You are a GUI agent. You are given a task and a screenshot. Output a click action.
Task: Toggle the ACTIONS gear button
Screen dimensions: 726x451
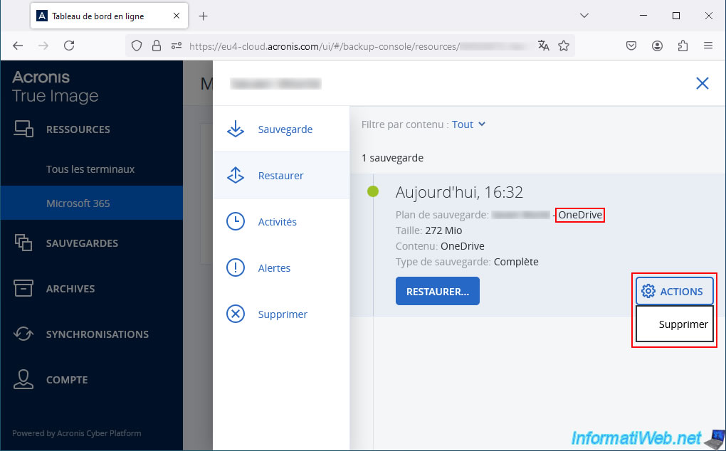[x=675, y=291]
